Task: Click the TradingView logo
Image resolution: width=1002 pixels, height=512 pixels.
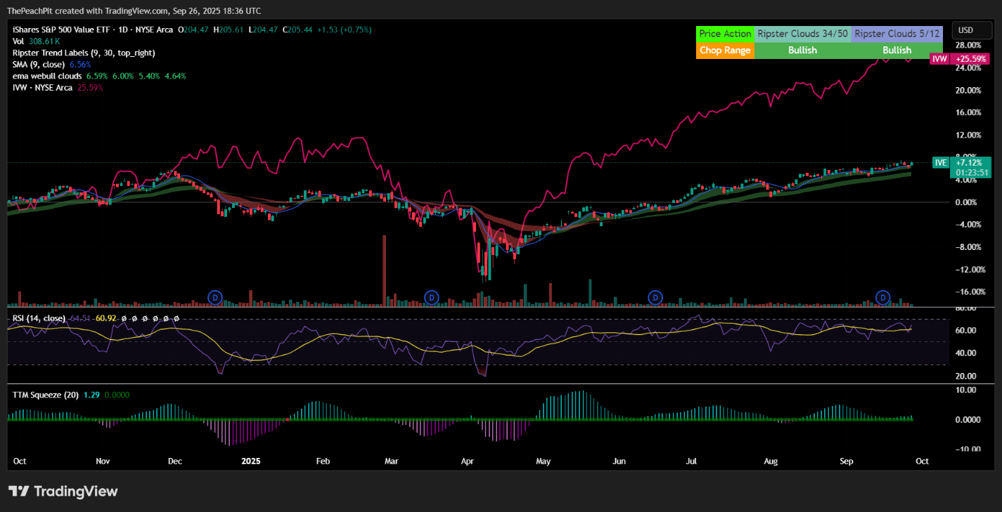Action: (63, 491)
